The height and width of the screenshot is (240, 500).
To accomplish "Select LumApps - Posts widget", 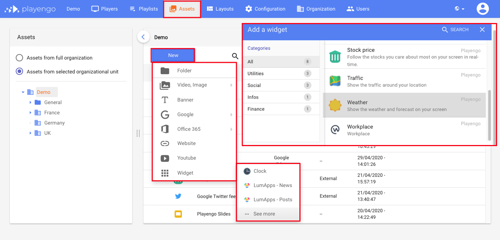I will 268,199.
